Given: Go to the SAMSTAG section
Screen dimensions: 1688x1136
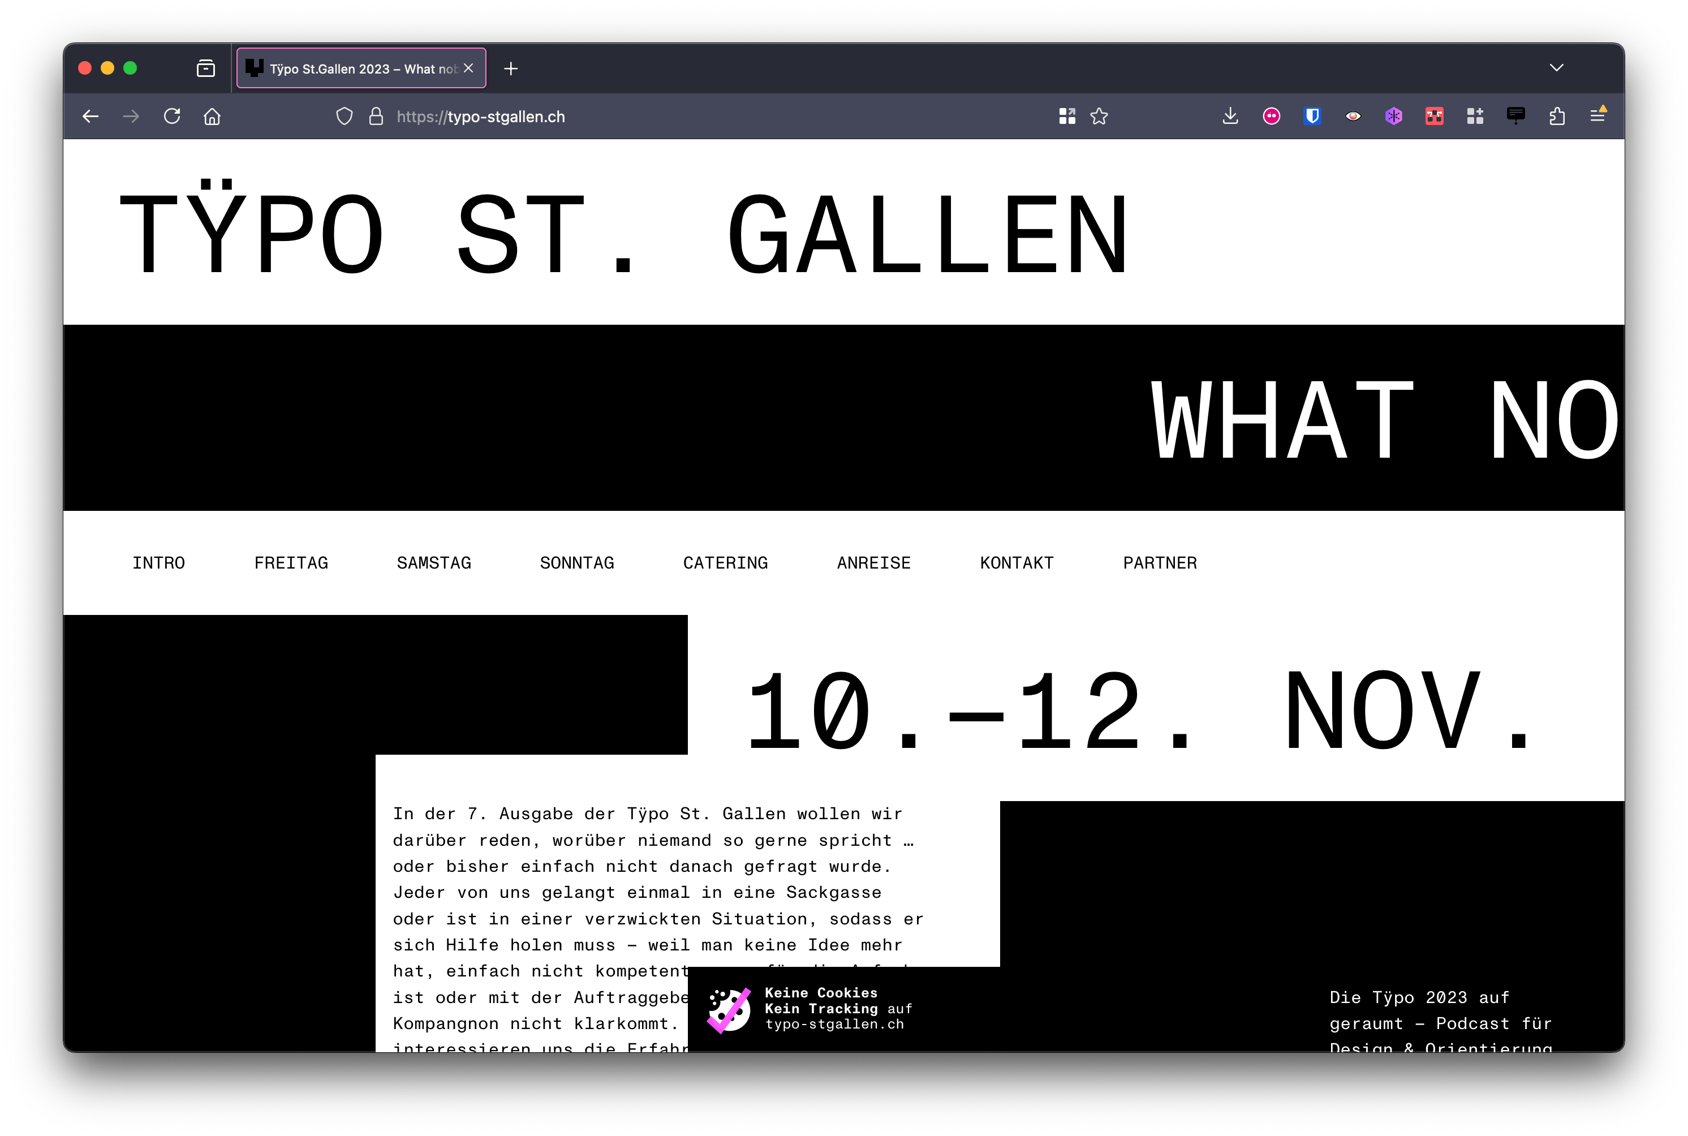Looking at the screenshot, I should [434, 563].
